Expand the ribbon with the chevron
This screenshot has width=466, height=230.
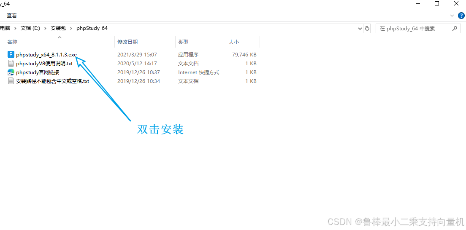coord(452,16)
